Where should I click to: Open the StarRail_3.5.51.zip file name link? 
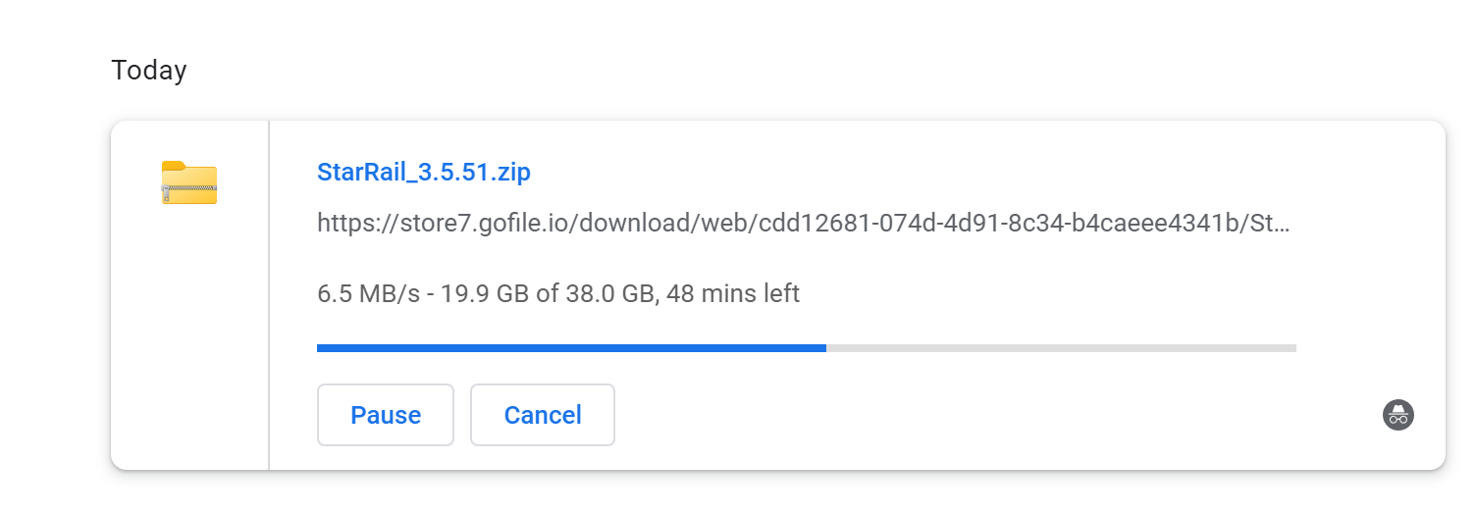423,173
